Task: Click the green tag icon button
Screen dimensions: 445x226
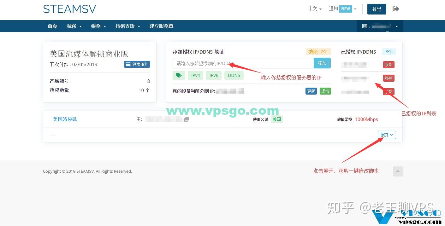Action: click(x=179, y=75)
